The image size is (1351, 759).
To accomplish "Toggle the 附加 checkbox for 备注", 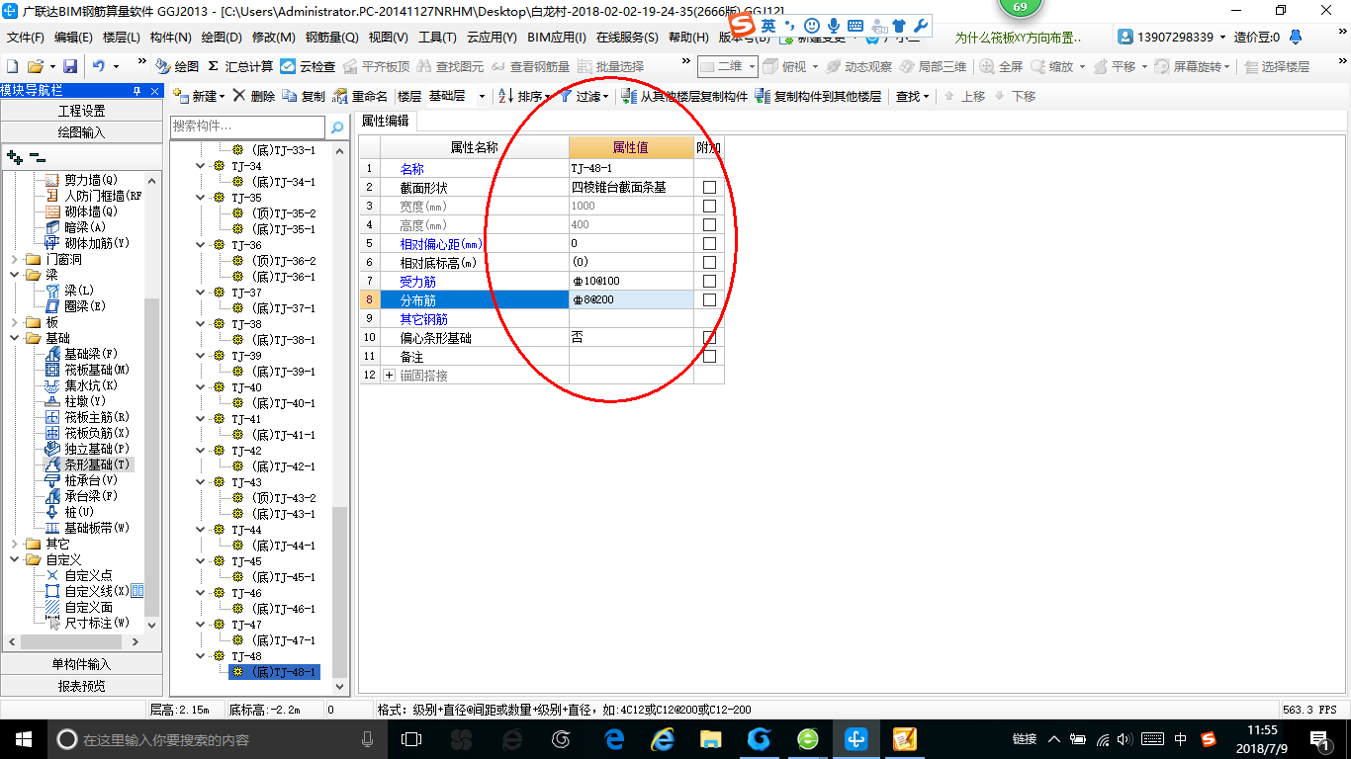I will click(709, 356).
